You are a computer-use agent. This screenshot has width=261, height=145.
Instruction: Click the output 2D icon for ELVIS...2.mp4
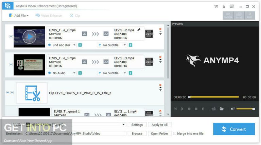click(106, 34)
